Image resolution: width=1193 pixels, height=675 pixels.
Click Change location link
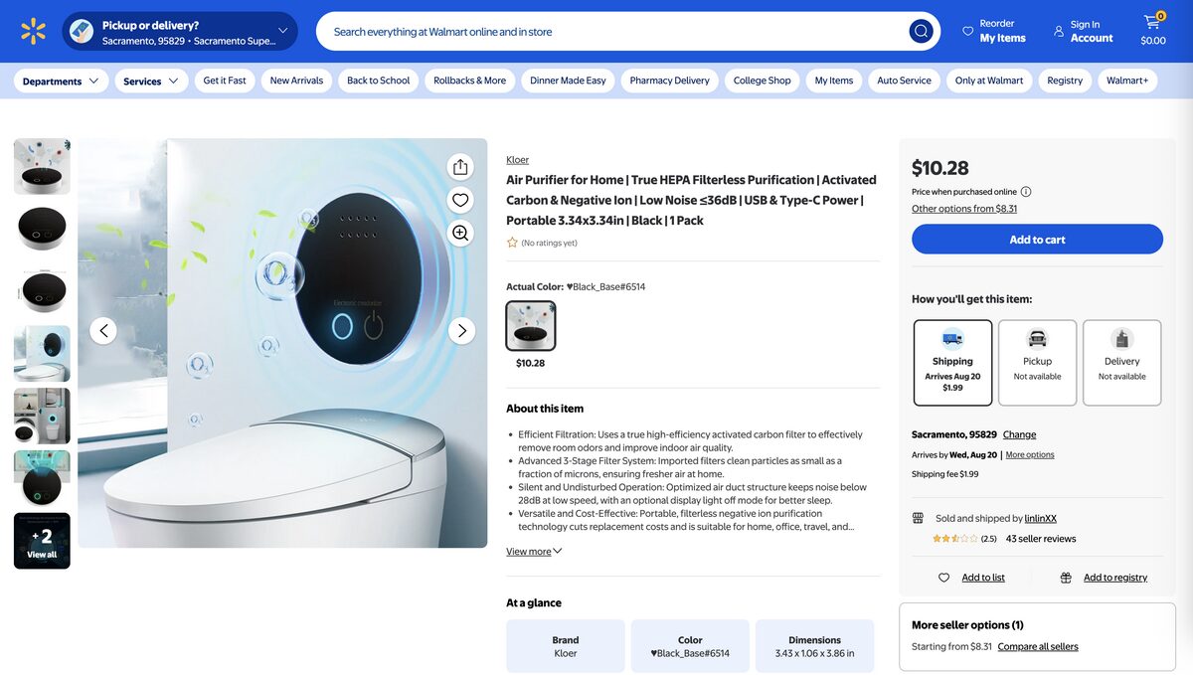1019,434
